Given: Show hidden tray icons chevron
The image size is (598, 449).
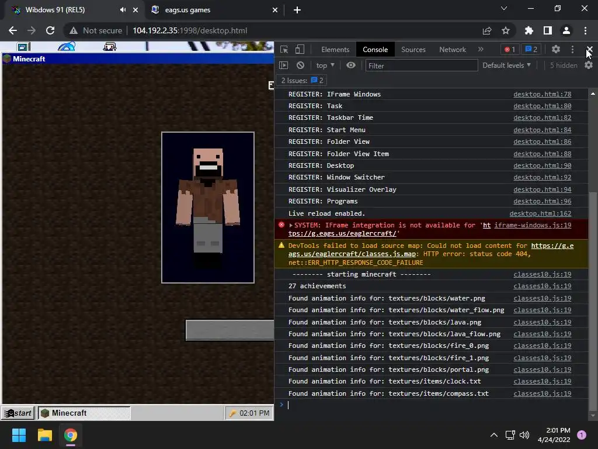Looking at the screenshot, I should [x=494, y=435].
